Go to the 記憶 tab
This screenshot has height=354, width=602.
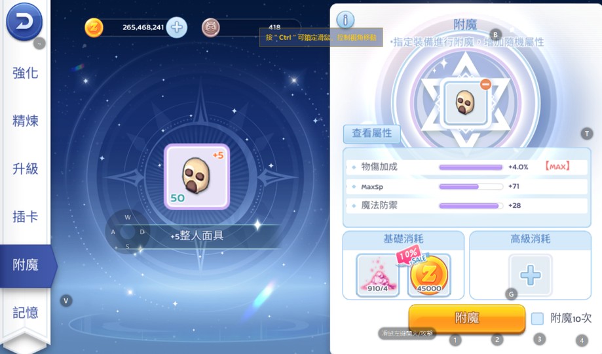click(x=26, y=313)
